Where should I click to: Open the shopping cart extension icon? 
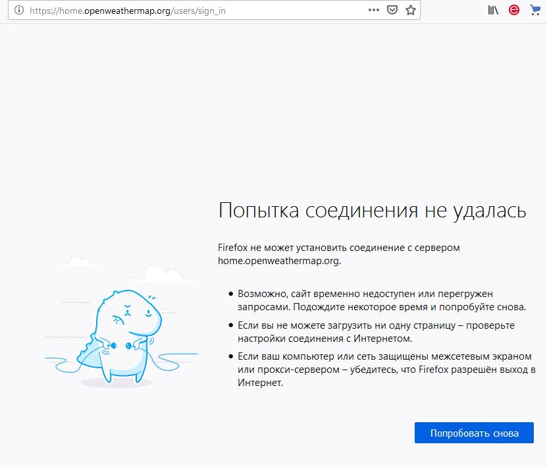[534, 10]
